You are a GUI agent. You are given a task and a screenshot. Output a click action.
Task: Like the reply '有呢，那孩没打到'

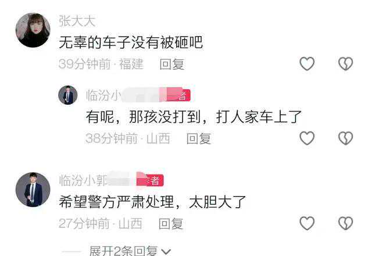click(x=307, y=138)
